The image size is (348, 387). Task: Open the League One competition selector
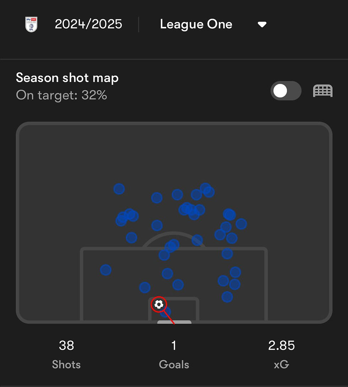[x=196, y=24]
